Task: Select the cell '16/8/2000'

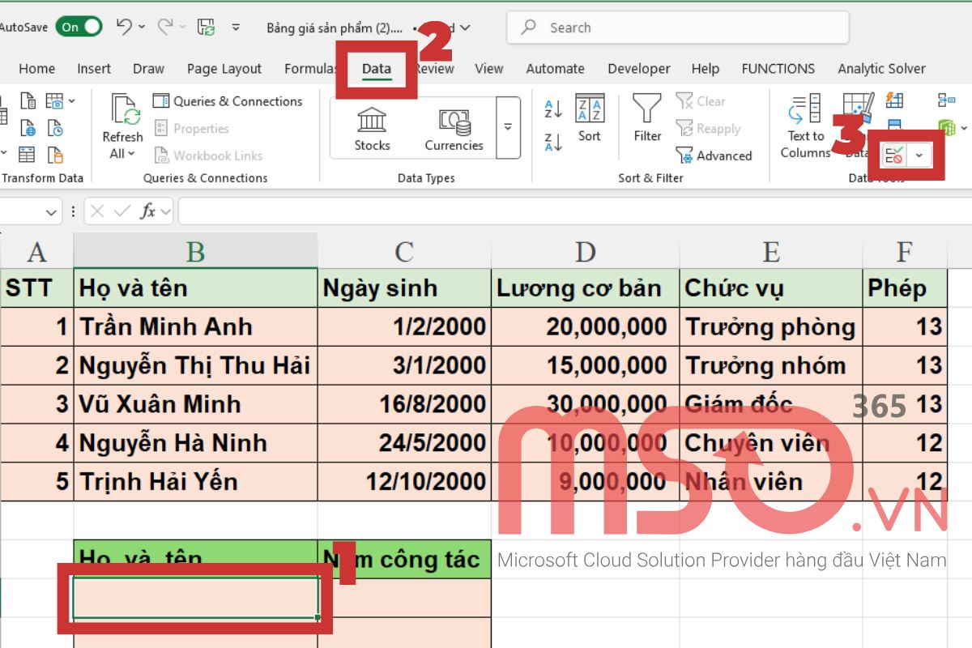Action: 404,404
